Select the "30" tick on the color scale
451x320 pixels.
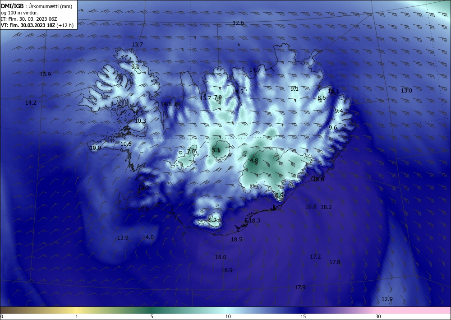[x=378, y=317]
